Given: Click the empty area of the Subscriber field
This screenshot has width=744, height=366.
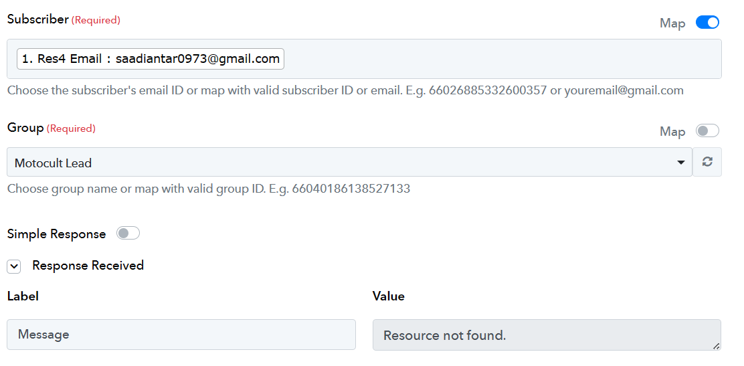Looking at the screenshot, I should 502,59.
